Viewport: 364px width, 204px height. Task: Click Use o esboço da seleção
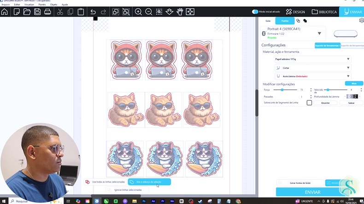click(149, 182)
